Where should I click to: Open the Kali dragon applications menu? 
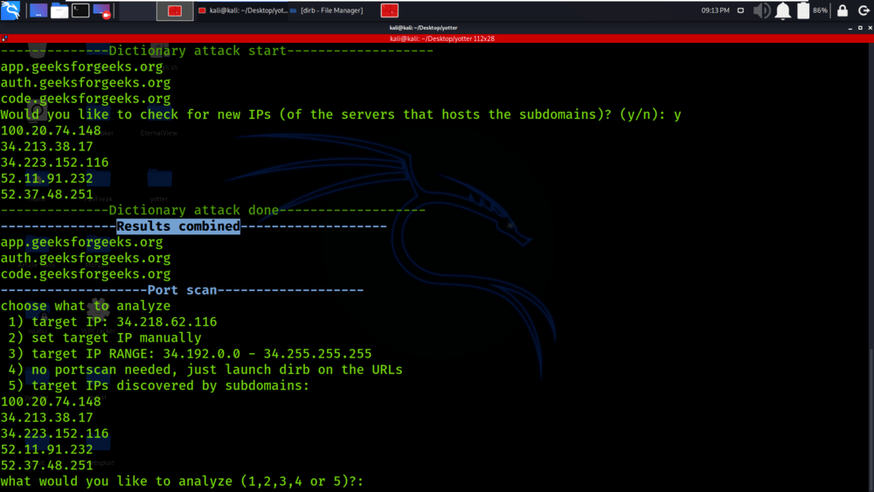[x=10, y=10]
